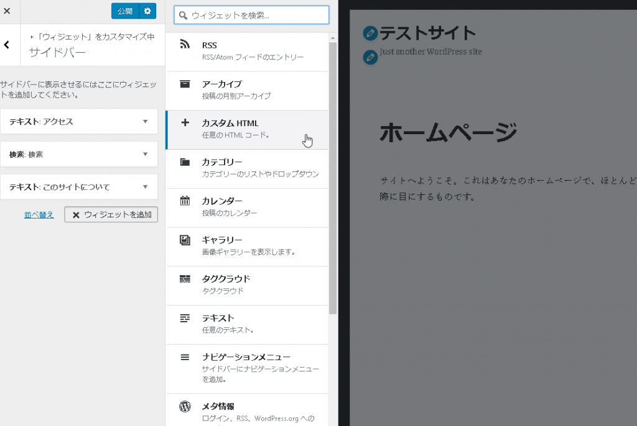The width and height of the screenshot is (637, 426).
Task: Click the 並べ替え reorder link
Action: click(x=39, y=215)
